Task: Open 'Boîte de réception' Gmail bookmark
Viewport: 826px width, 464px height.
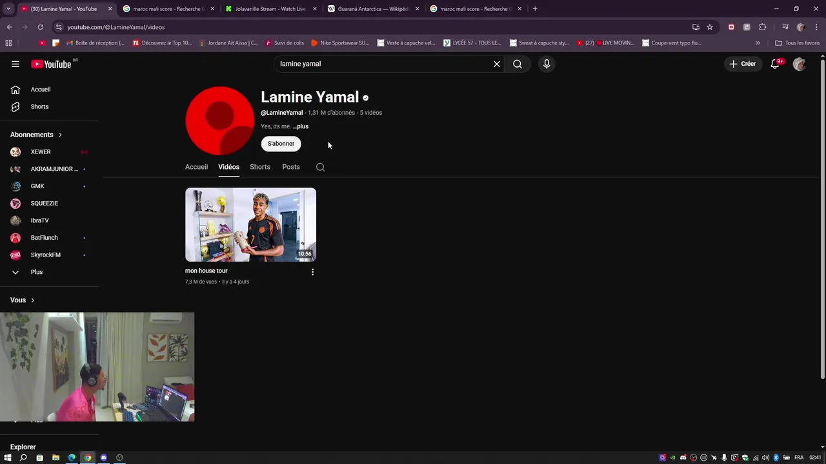Action: (96, 43)
